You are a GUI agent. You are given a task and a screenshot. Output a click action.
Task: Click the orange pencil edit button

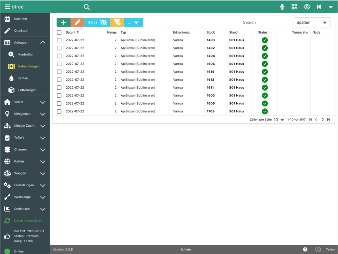pyautogui.click(x=77, y=22)
